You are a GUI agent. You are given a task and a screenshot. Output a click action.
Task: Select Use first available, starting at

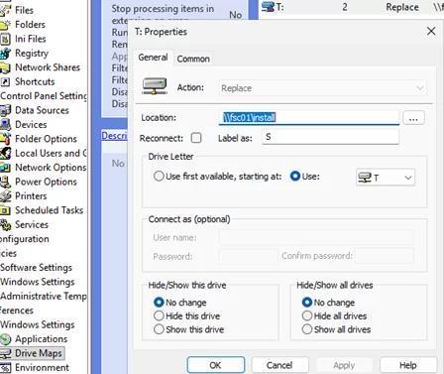(159, 177)
